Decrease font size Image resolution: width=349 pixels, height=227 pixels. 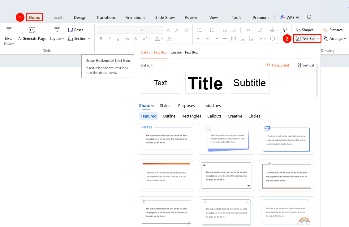coord(177,30)
